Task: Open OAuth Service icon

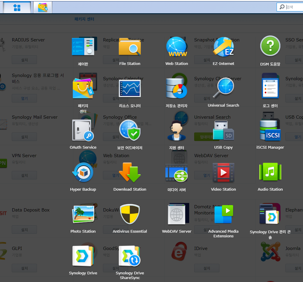Action: pyautogui.click(x=83, y=130)
